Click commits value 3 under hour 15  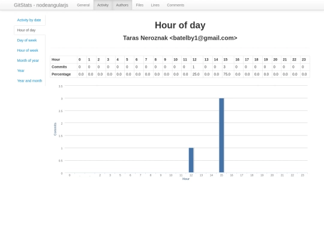pyautogui.click(x=228, y=67)
